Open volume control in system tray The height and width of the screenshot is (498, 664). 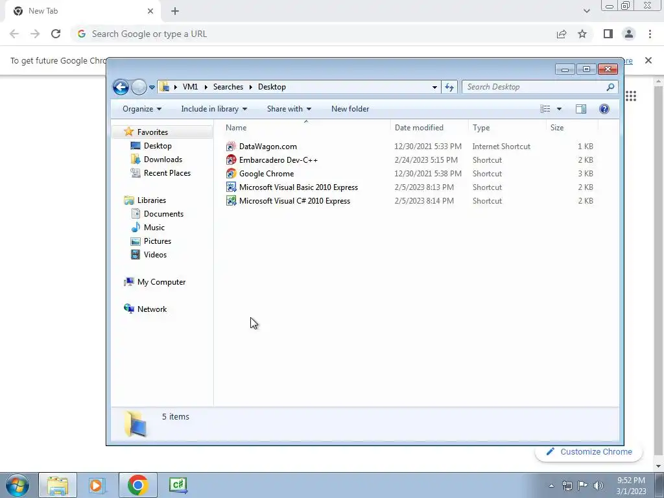click(x=598, y=486)
